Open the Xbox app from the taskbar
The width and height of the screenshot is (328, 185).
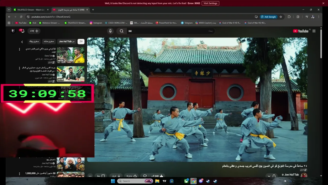[x=186, y=181]
